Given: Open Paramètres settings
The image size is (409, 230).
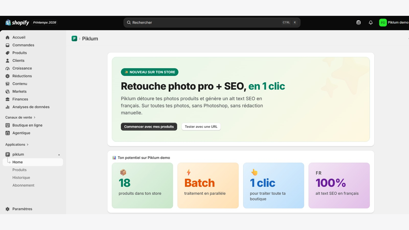Looking at the screenshot, I should pyautogui.click(x=22, y=209).
